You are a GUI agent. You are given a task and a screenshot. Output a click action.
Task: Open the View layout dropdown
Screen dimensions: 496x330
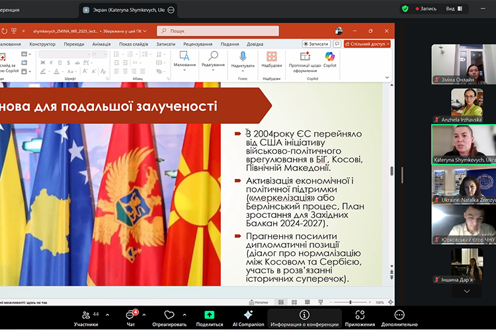coord(454,9)
